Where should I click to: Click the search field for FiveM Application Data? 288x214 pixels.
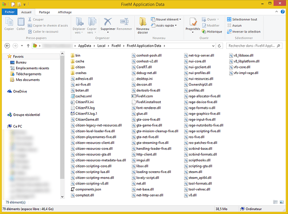pyautogui.click(x=254, y=46)
